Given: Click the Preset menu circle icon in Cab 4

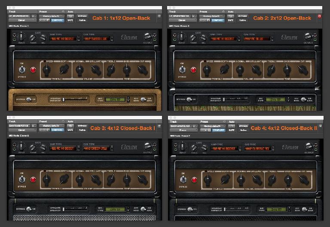Looking at the screenshot, I should (x=224, y=122).
